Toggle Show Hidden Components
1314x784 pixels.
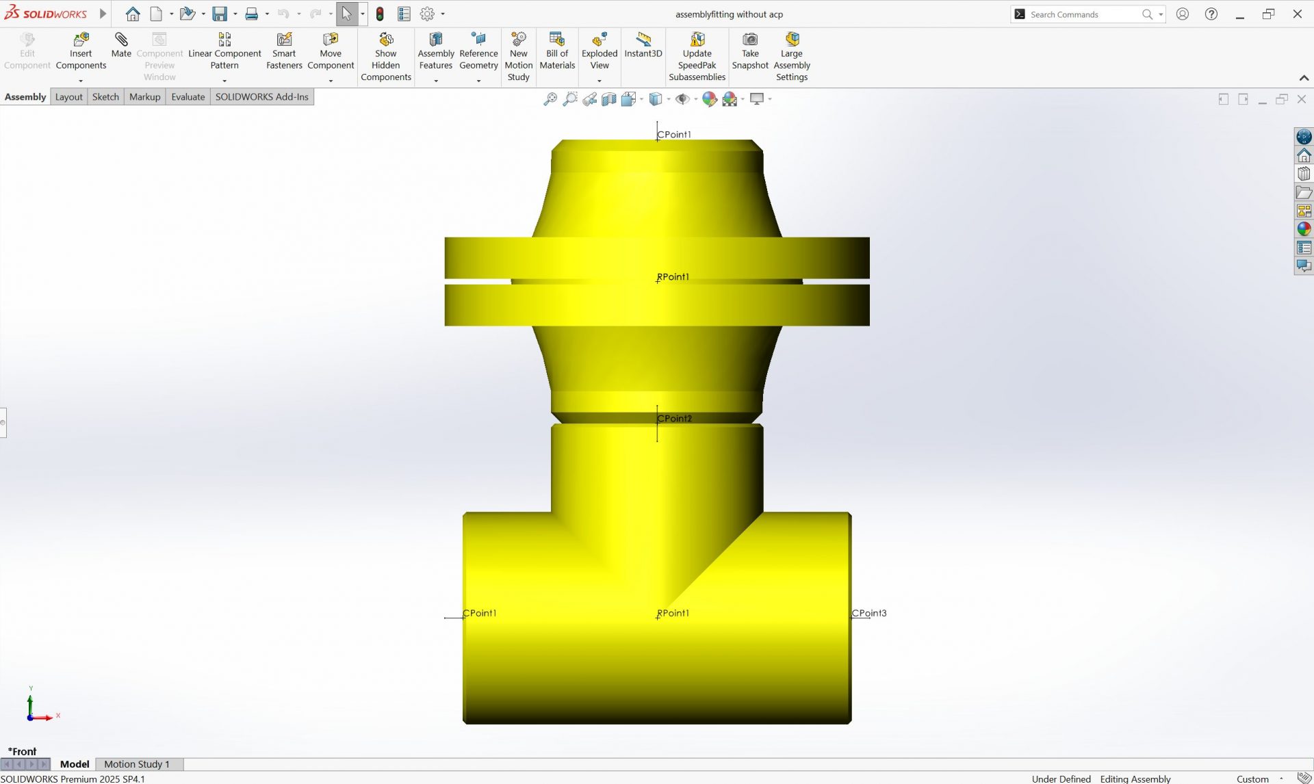[x=385, y=55]
